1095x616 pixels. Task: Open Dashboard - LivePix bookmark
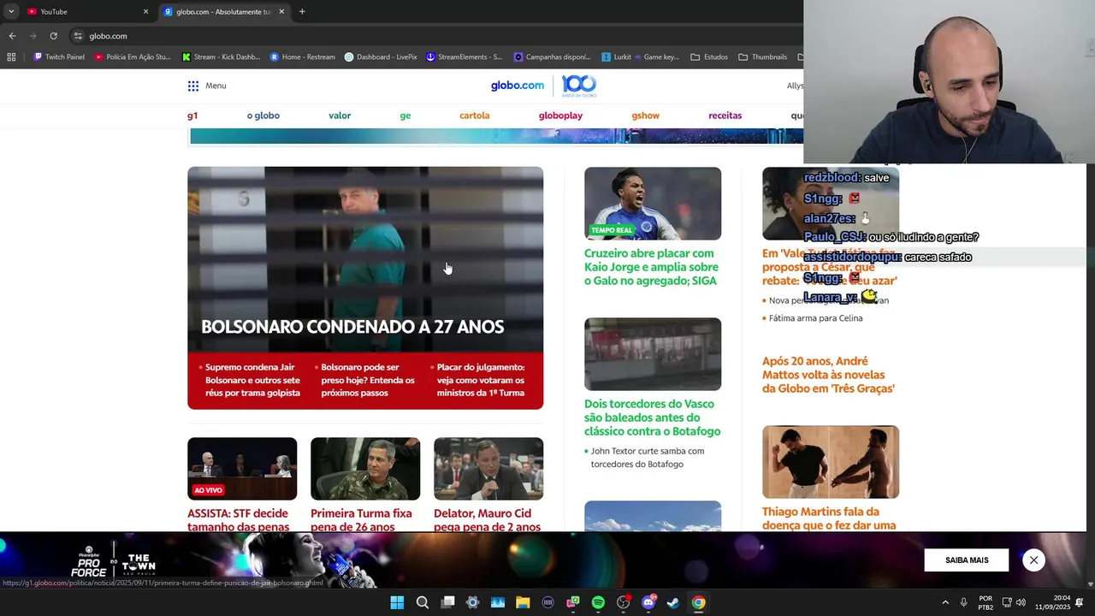pos(381,57)
